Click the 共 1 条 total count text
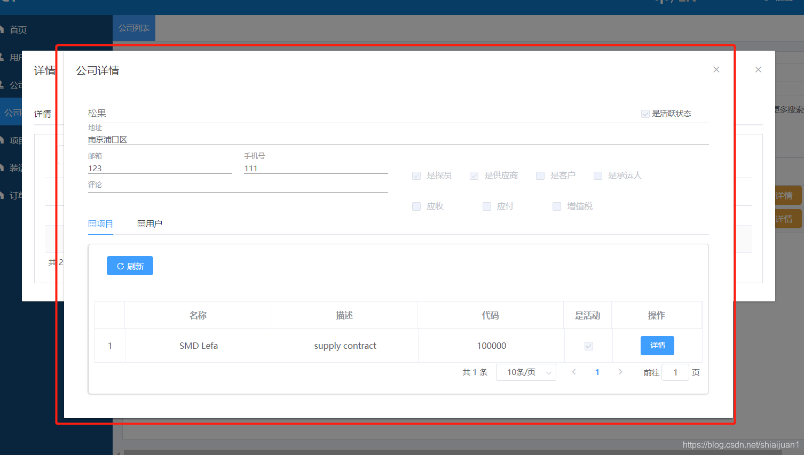 [x=475, y=372]
